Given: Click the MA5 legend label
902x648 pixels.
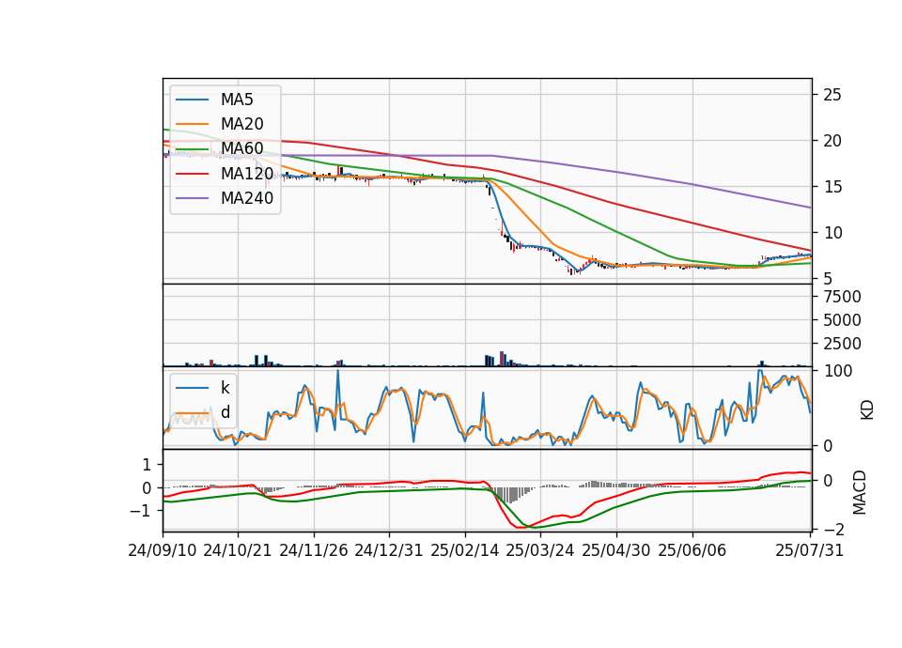Looking at the screenshot, I should tap(237, 100).
